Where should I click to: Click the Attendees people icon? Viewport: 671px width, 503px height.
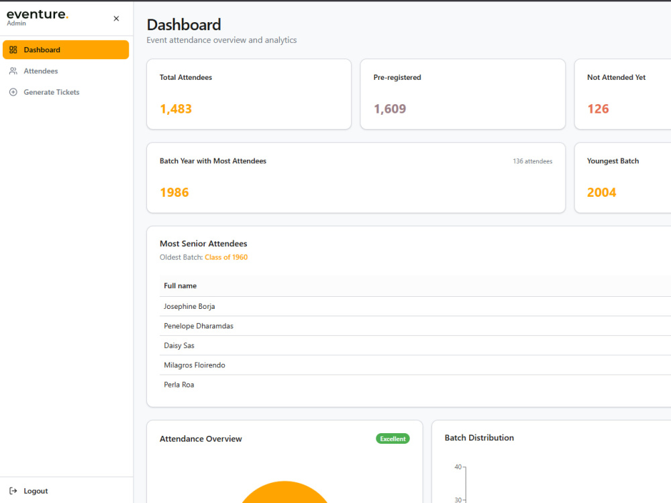coord(13,71)
